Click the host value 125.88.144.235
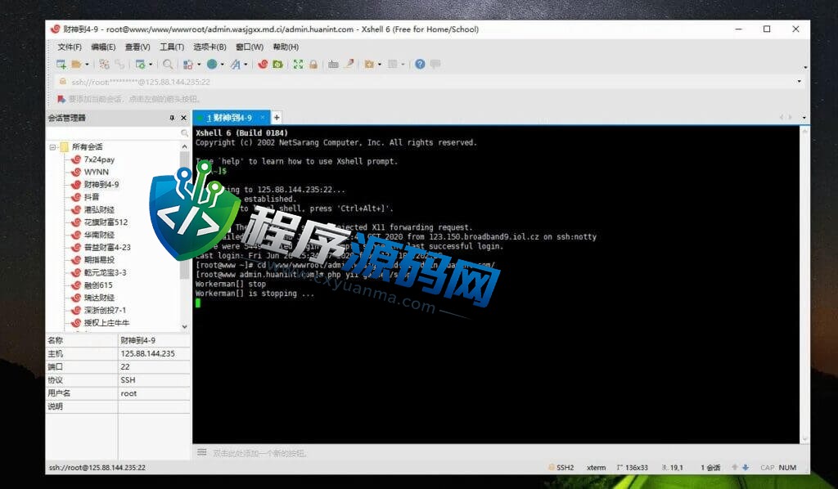838x489 pixels. coord(147,353)
